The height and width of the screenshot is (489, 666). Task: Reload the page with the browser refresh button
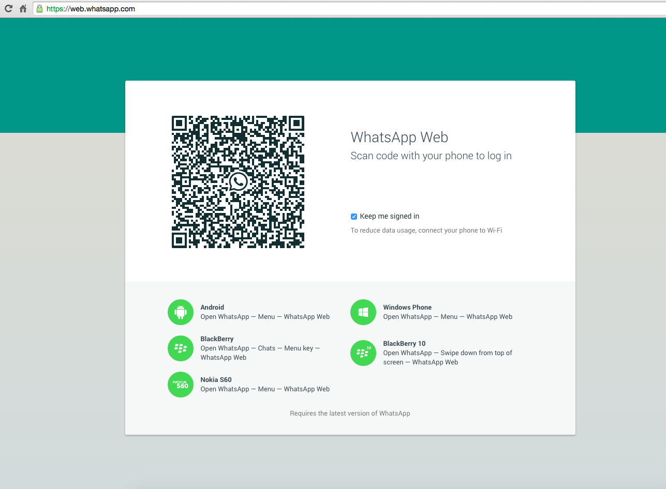8,9
